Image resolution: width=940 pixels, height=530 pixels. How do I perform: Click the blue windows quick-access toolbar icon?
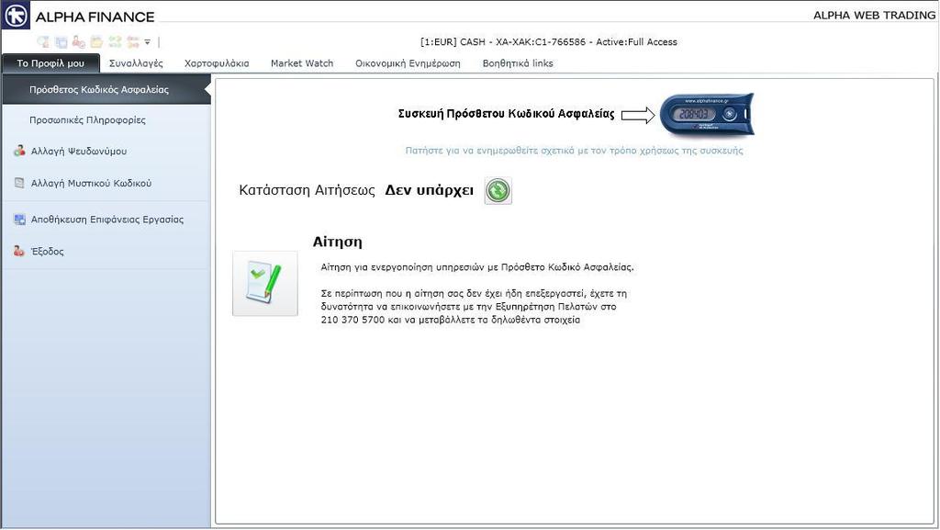click(62, 42)
